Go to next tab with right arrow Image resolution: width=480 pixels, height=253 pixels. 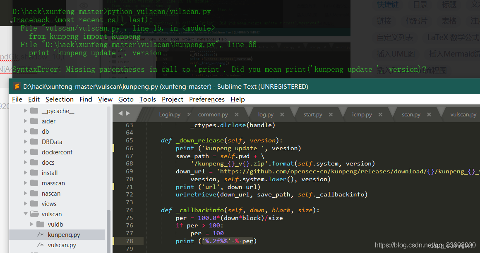tap(127, 113)
